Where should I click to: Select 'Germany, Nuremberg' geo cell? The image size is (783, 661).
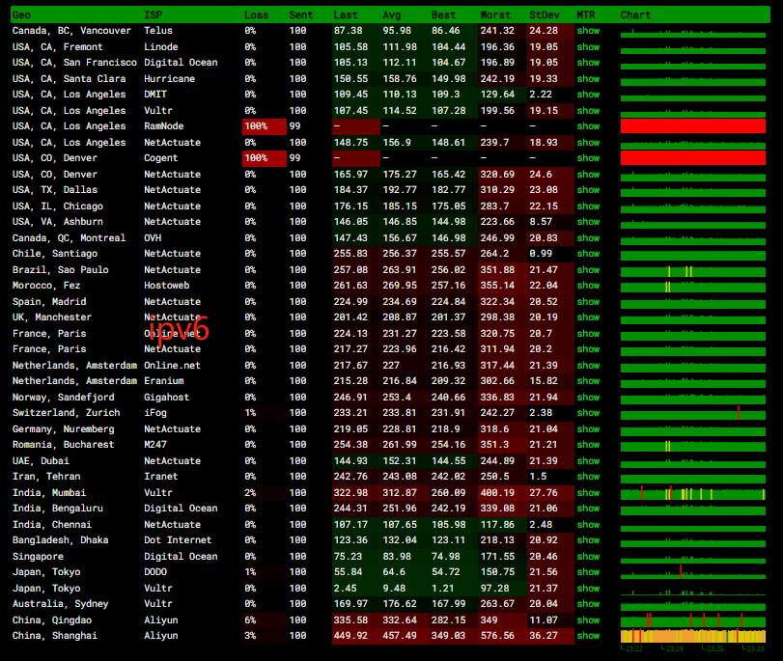(x=63, y=429)
